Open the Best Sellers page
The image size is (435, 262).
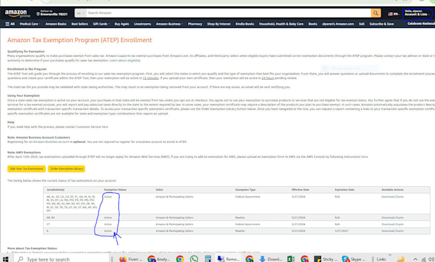click(79, 24)
